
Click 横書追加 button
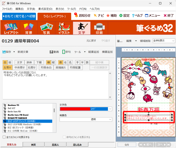click(107, 52)
